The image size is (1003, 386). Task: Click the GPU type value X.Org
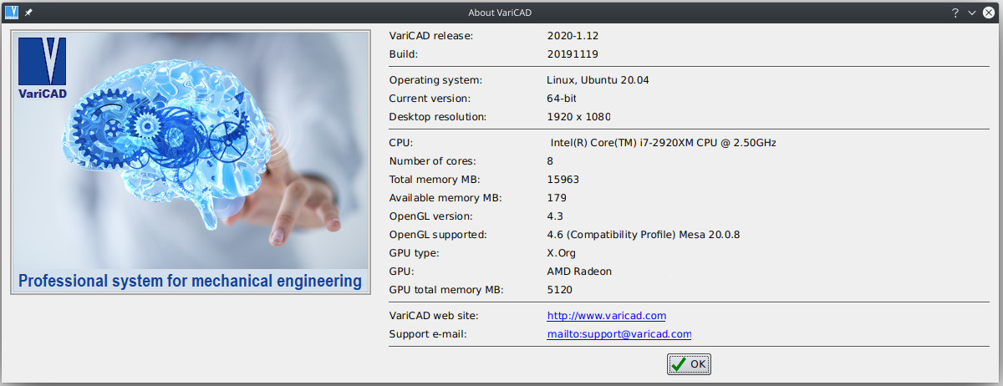pos(561,253)
